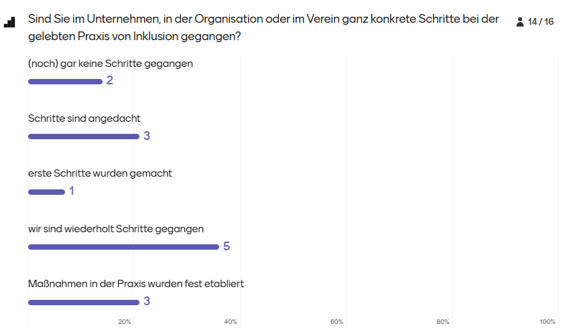Choose the 'erste Schritte wurden gemacht' label
The height and width of the screenshot is (336, 565).
[100, 173]
